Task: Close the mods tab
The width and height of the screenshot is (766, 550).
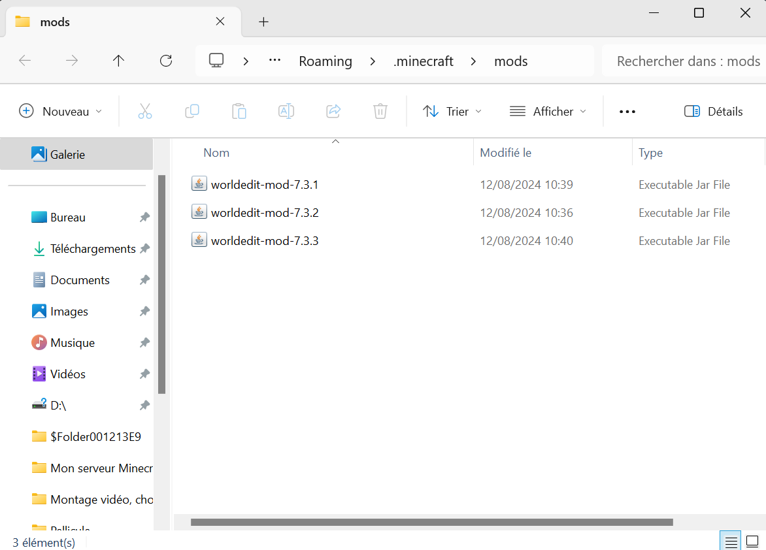Action: tap(220, 22)
